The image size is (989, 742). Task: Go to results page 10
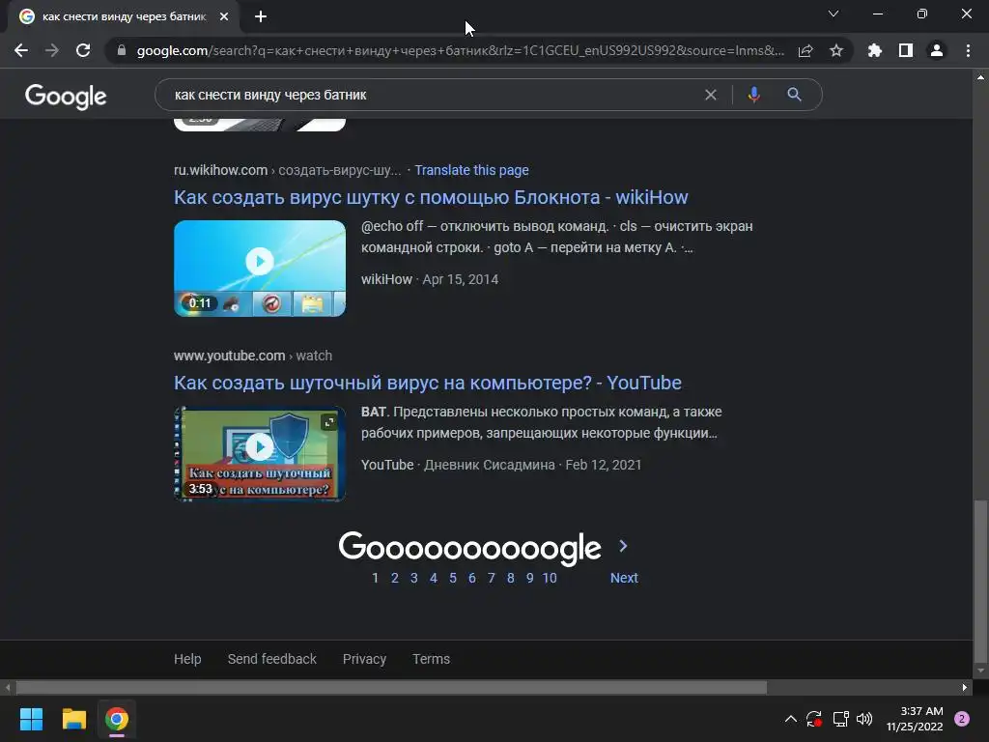coord(550,578)
